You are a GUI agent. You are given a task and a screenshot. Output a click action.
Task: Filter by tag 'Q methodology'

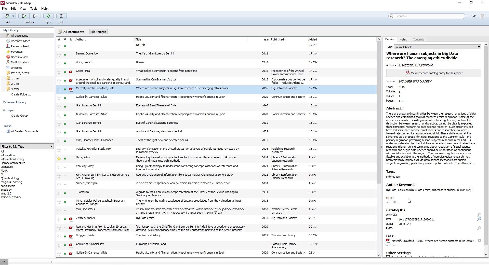[10, 178]
